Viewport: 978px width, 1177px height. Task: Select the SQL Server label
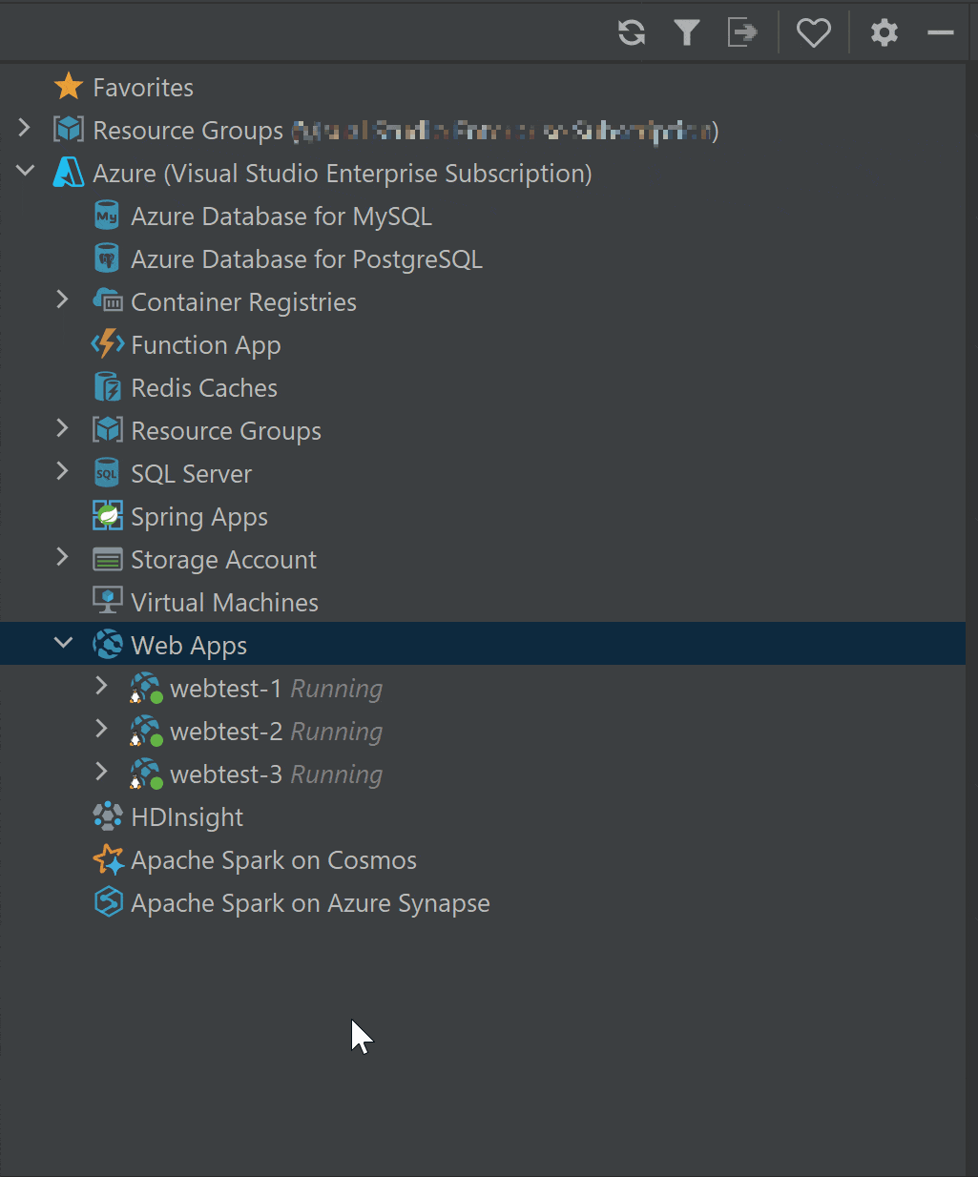[191, 474]
